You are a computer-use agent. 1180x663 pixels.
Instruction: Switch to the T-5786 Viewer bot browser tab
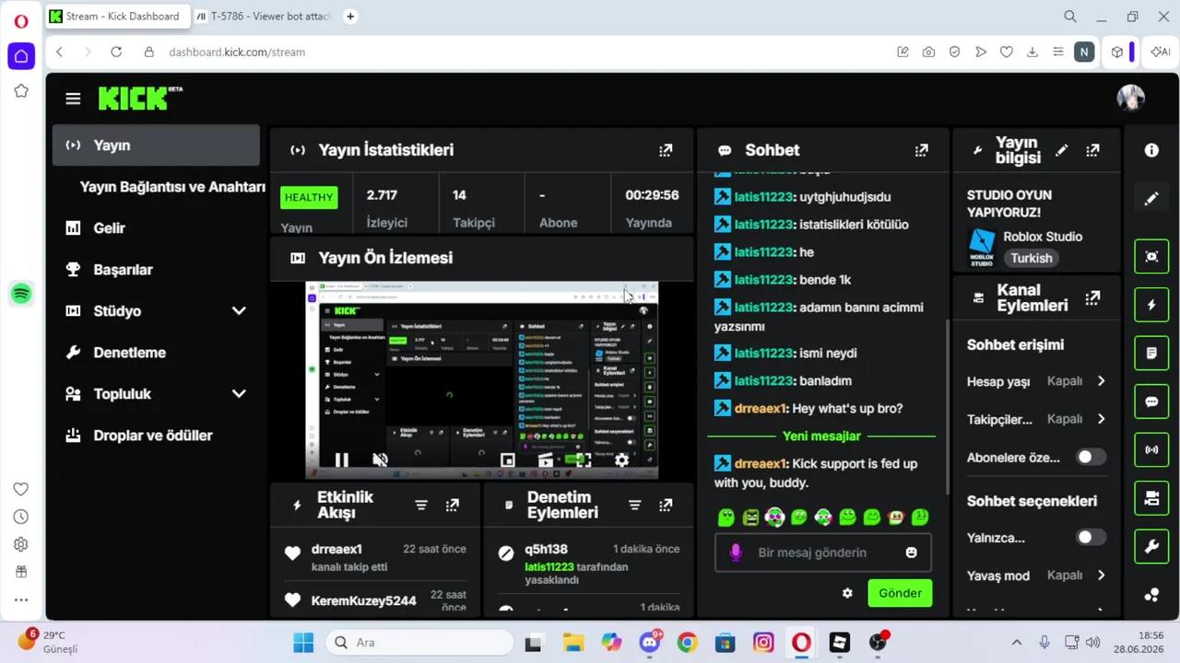tap(265, 17)
